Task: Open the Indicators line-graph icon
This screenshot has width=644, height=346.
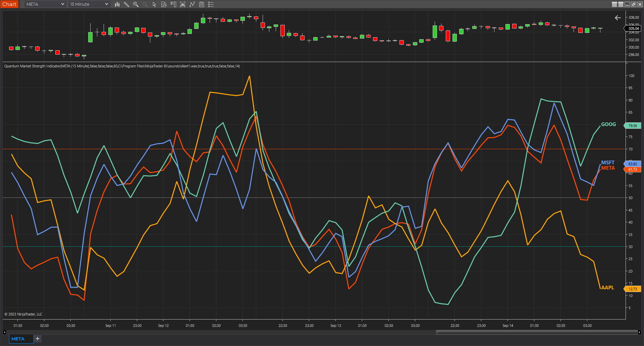Action: point(192,4)
